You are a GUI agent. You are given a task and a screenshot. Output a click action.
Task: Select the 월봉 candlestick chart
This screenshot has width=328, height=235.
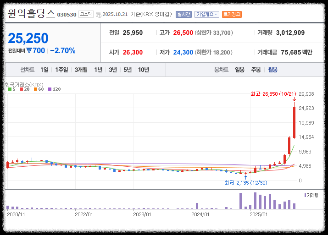272,70
